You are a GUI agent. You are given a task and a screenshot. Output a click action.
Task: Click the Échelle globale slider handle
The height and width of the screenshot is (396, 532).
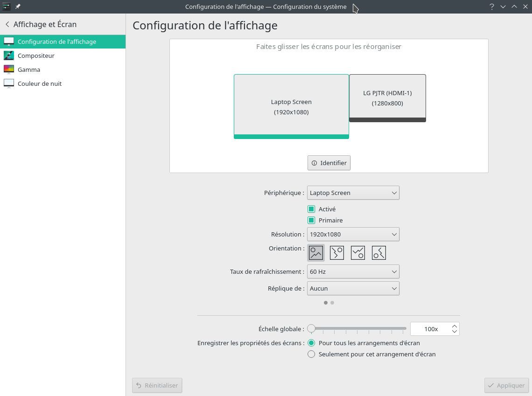click(311, 329)
